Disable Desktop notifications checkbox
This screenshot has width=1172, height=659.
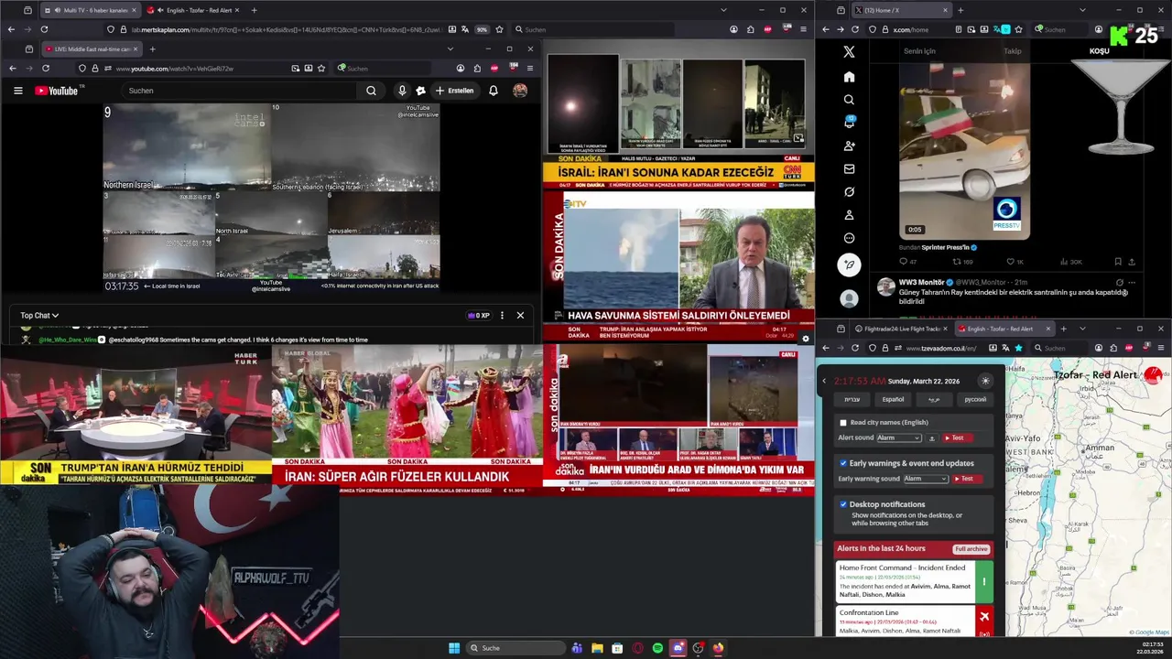pyautogui.click(x=843, y=504)
